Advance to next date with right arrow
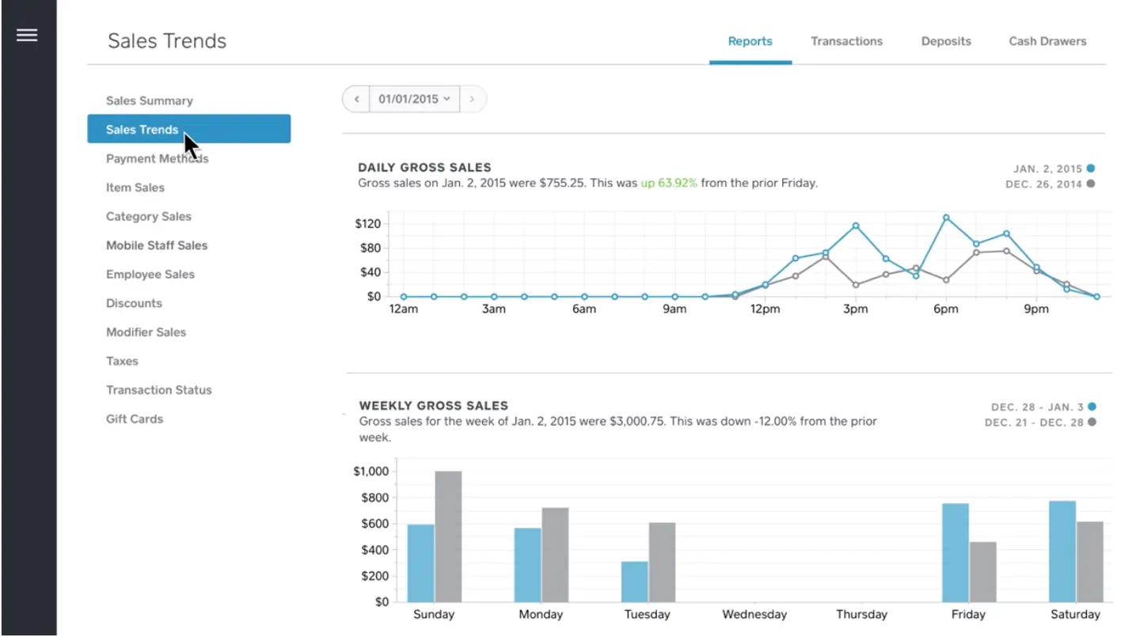Image resolution: width=1132 pixels, height=637 pixels. [x=473, y=100]
